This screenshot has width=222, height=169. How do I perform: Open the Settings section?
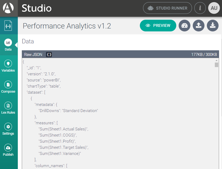[8, 129]
